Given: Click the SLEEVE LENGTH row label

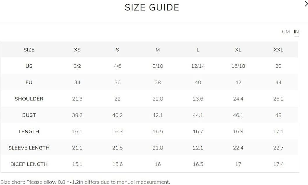Looking at the screenshot, I should tap(29, 148).
